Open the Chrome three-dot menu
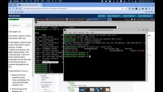Image resolution: width=163 pixels, height=92 pixels. coord(153,9)
